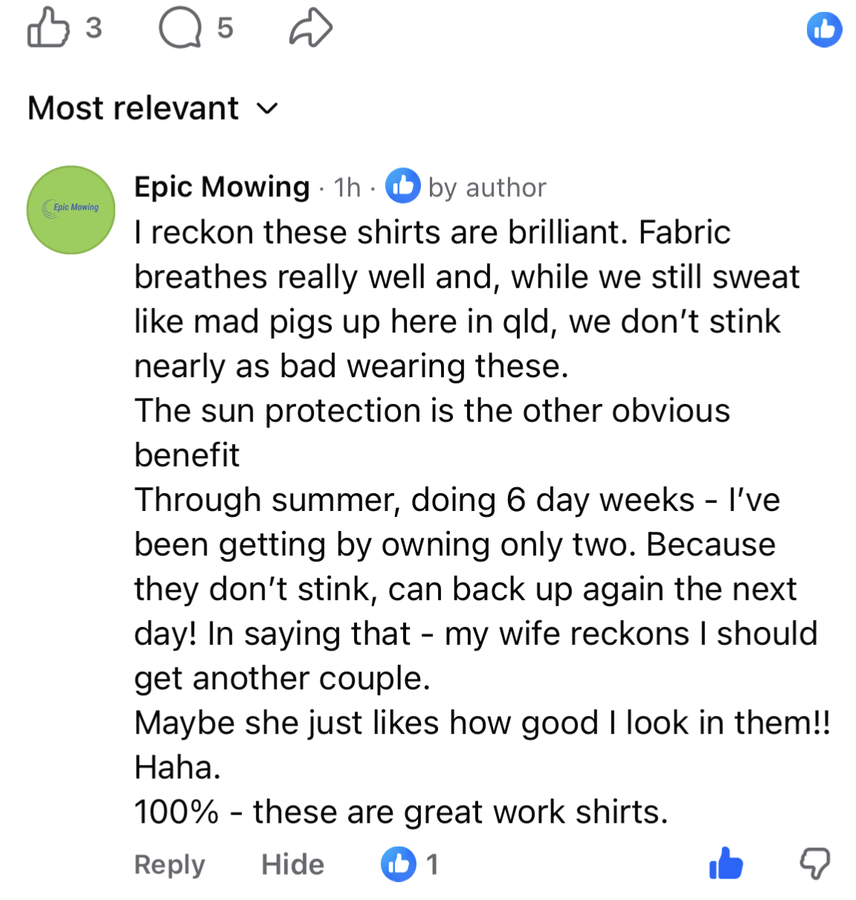Image resolution: width=856 pixels, height=900 pixels.
Task: Click the blue reaction icon next to Hide
Action: pos(399,864)
